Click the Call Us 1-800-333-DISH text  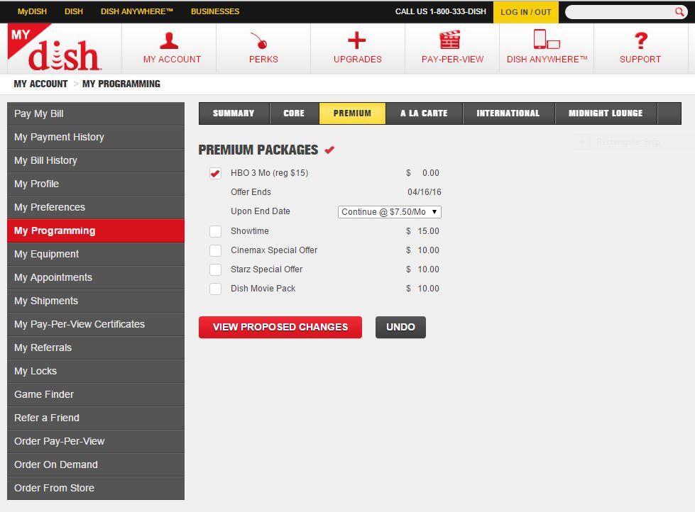[441, 11]
